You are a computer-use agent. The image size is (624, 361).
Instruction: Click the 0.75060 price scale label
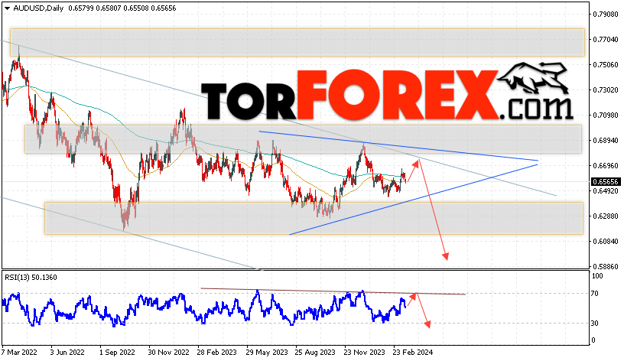(x=606, y=65)
